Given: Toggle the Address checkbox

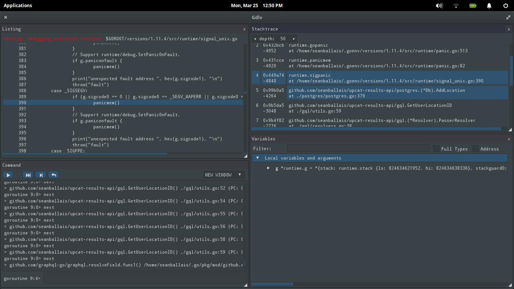Looking at the screenshot, I should coord(475,149).
